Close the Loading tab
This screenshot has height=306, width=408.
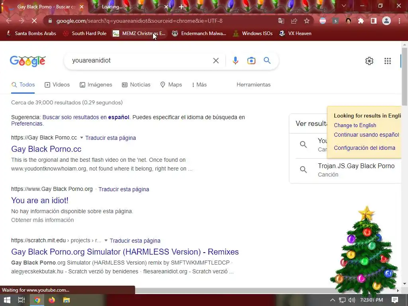click(166, 7)
